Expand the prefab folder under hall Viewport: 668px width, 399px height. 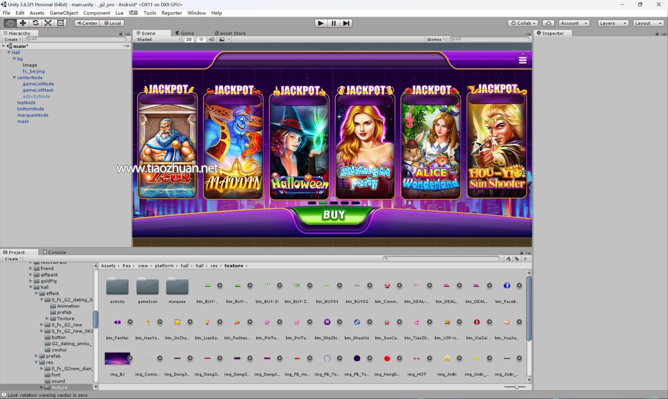click(x=37, y=356)
